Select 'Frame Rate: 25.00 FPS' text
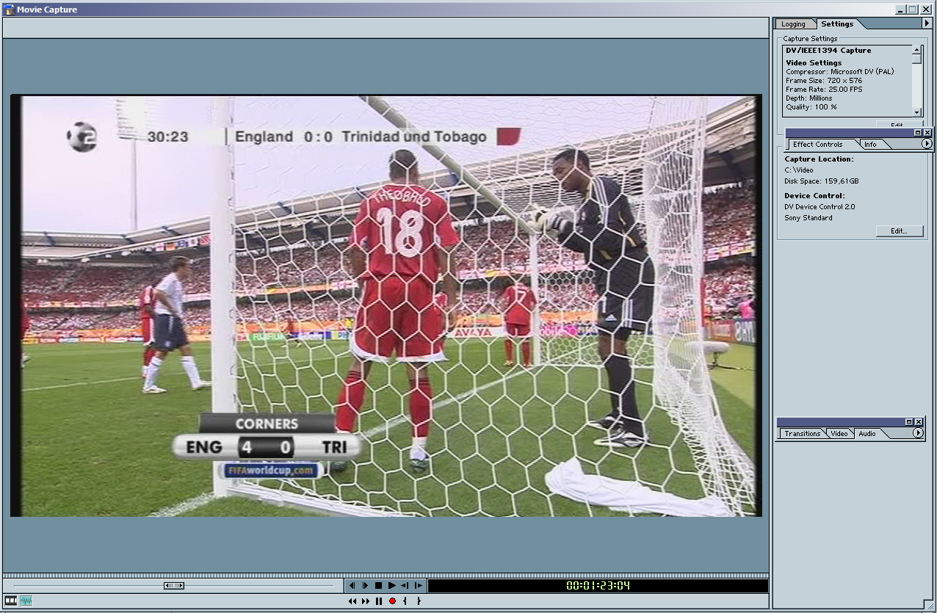The width and height of the screenshot is (937, 613). [824, 90]
